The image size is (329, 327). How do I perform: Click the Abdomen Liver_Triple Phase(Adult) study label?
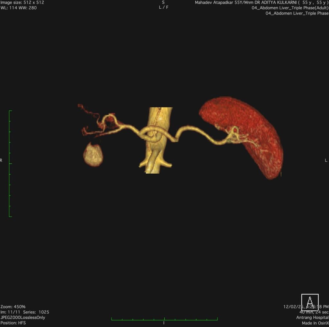290,8
